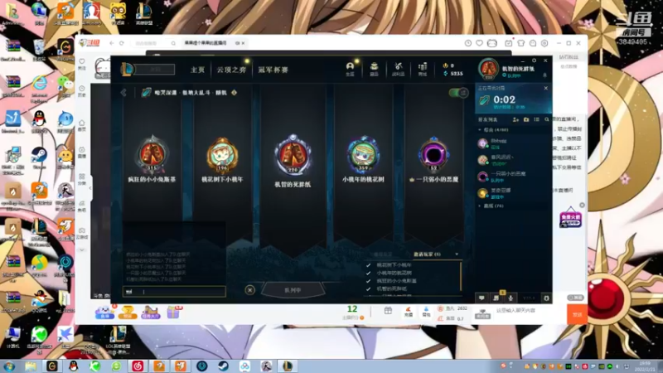
Task: Toggle checkmark for 桃花树下小桃年 in invite list
Action: pos(368,265)
